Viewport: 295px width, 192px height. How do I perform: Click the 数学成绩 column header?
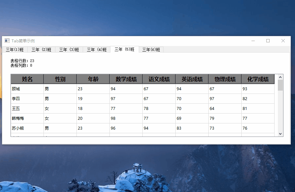tap(126, 79)
